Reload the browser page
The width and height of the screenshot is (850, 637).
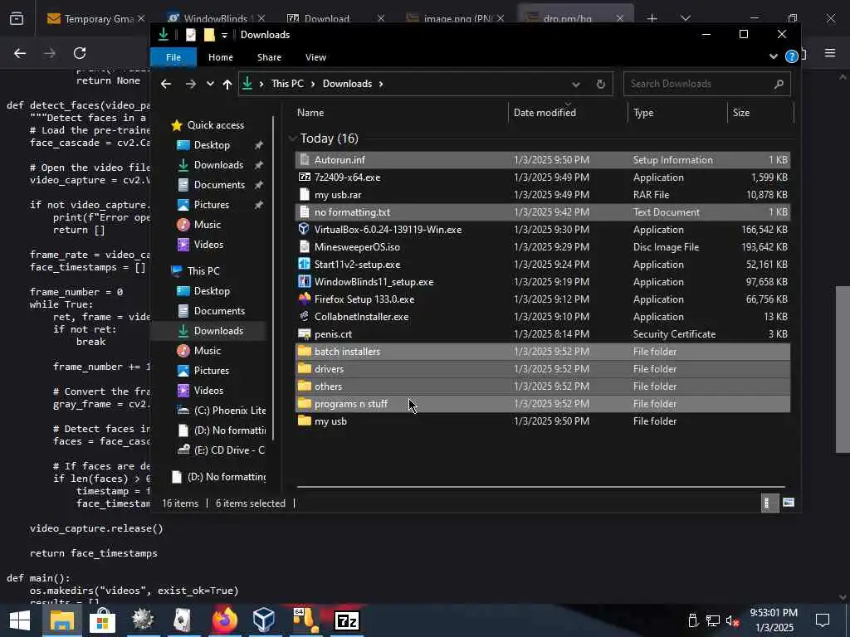point(80,53)
